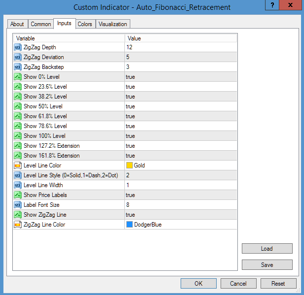The image size is (304, 295).
Task: Toggle the Show 161.8% Extension true value
Action: (130, 156)
